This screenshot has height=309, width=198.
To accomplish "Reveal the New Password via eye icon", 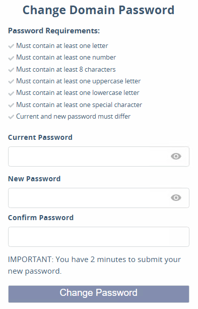I will pyautogui.click(x=176, y=197).
